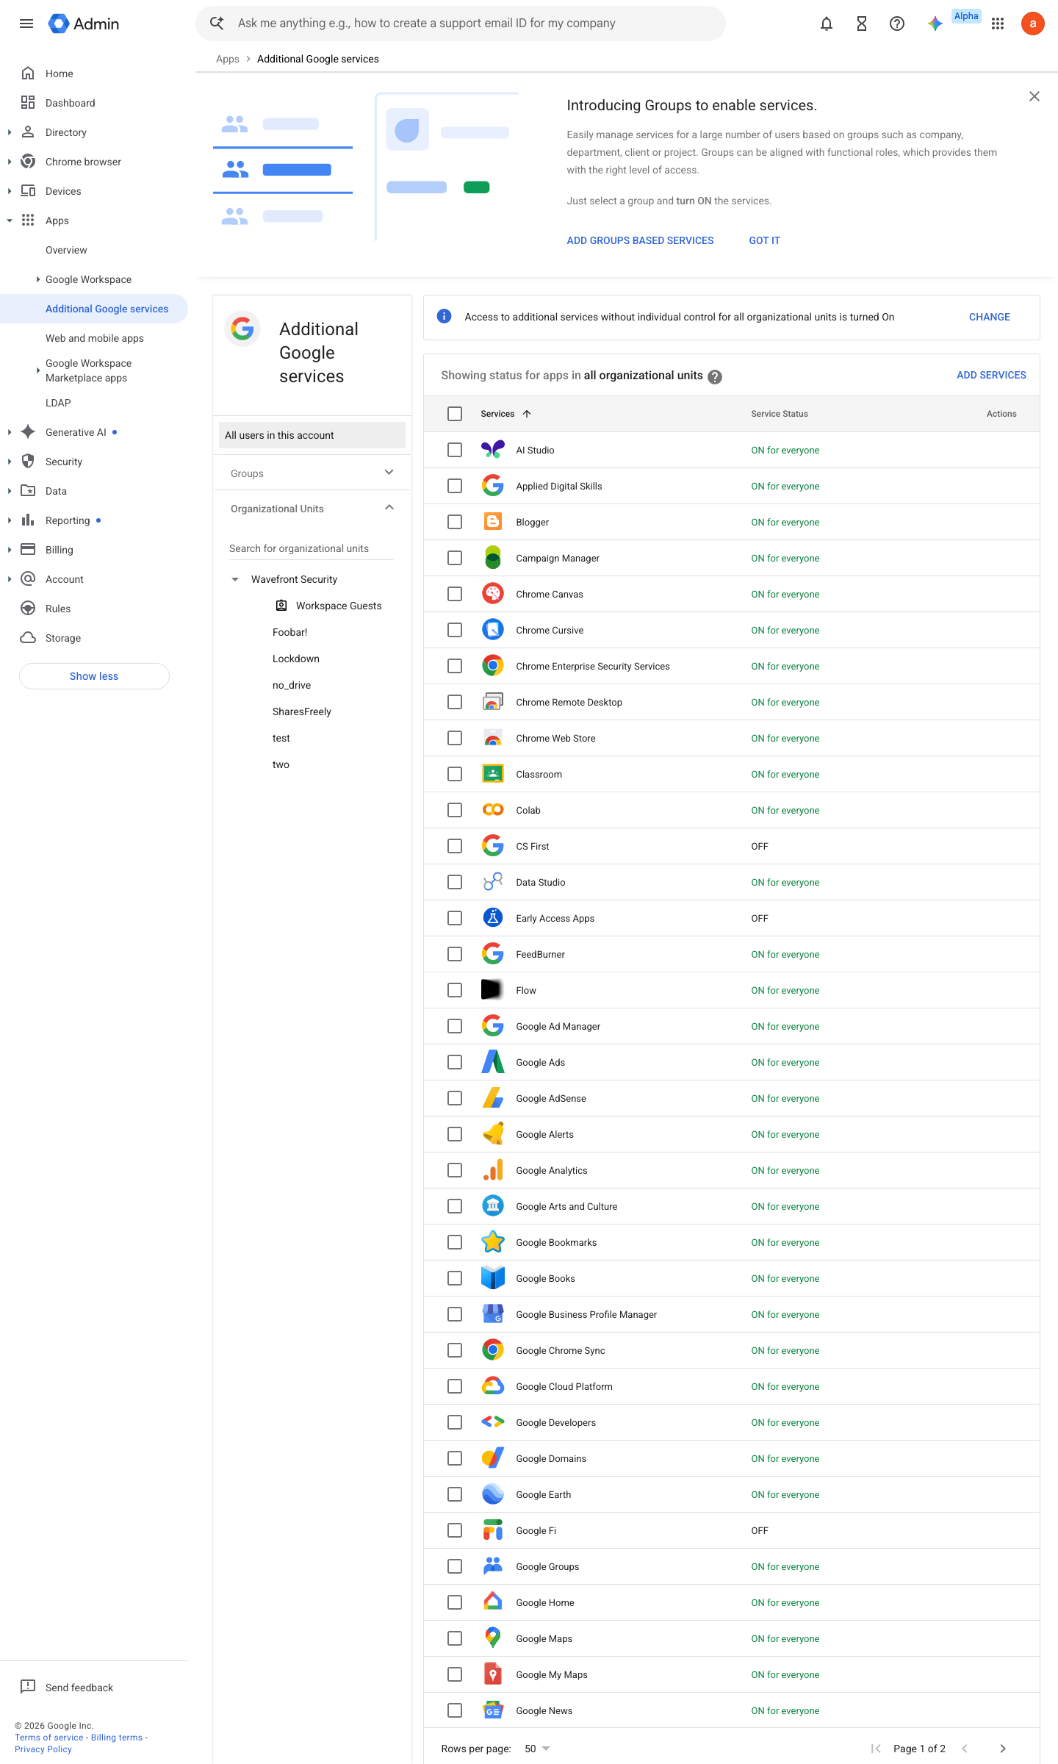
Task: Click Search for organizational units field
Action: [312, 548]
